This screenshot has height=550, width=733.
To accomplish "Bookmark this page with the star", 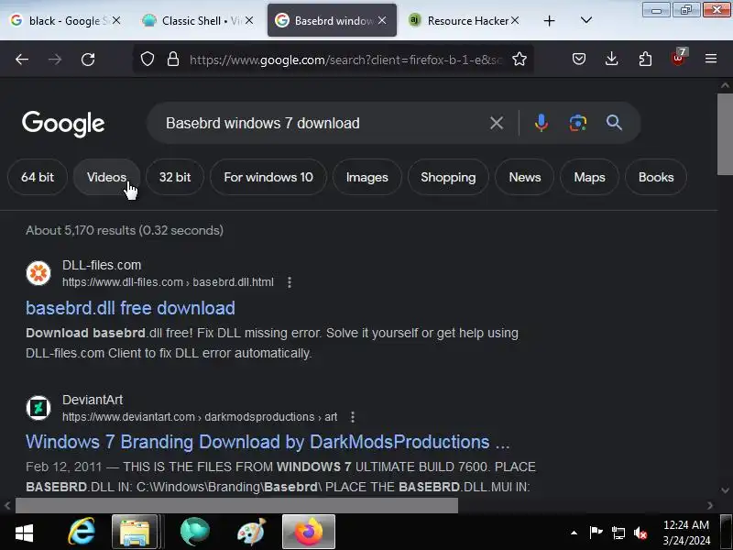I will 520,59.
